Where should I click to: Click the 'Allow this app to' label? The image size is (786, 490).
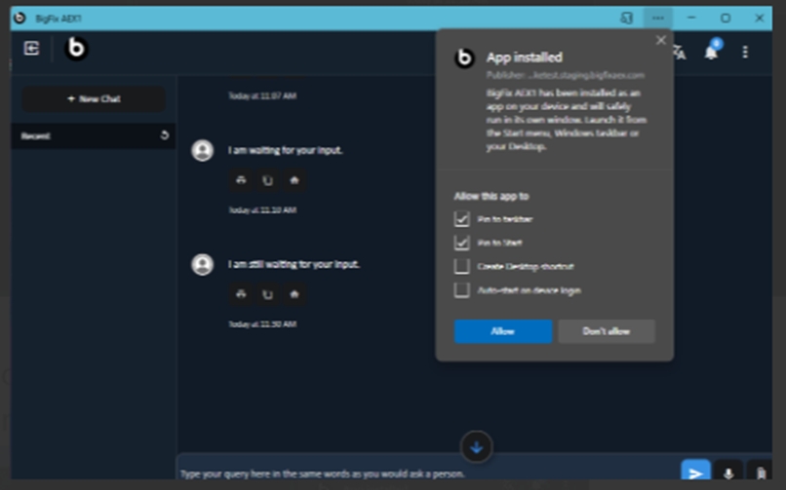[x=491, y=196]
